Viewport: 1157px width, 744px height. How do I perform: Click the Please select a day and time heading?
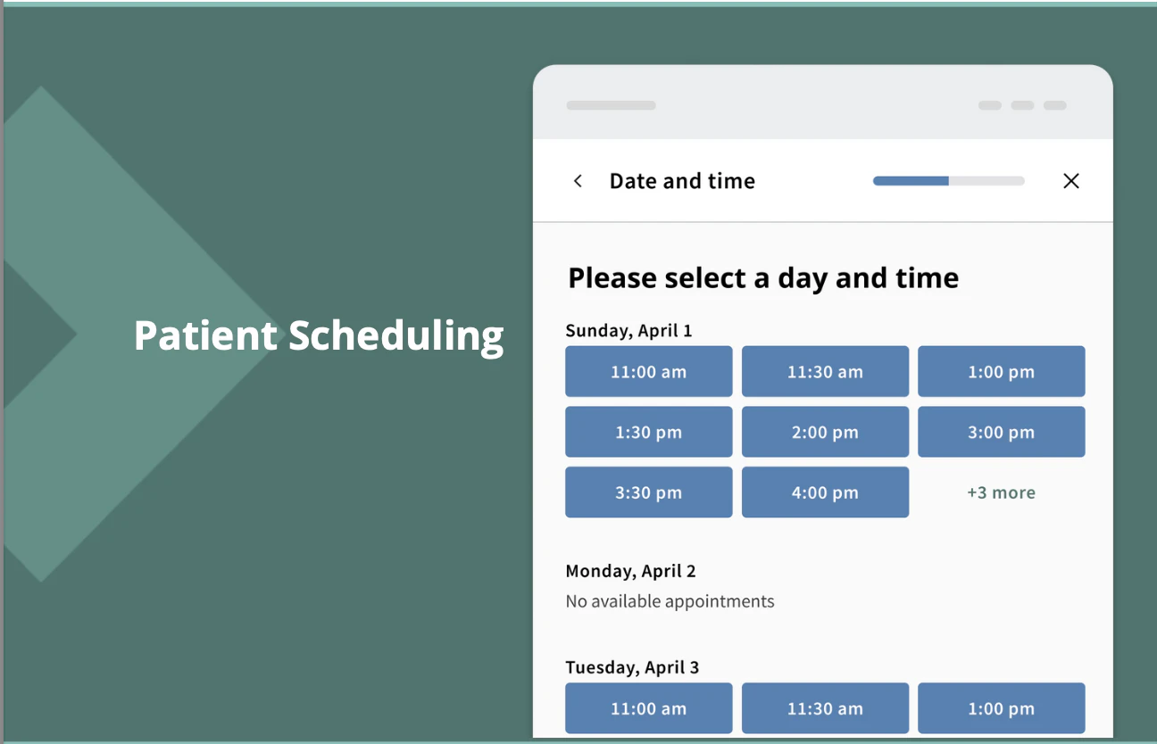click(763, 278)
